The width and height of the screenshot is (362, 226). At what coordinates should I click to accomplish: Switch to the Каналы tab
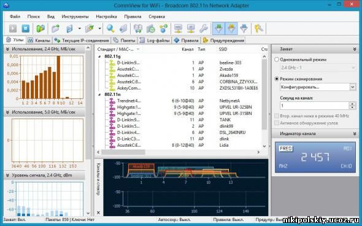[39, 41]
